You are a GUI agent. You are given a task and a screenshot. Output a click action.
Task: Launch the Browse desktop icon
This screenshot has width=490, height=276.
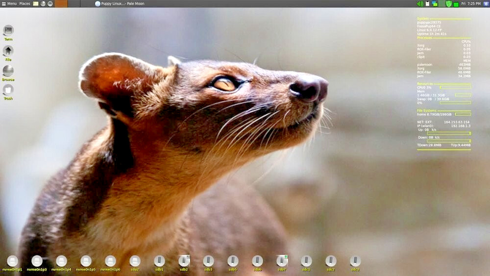pos(8,73)
